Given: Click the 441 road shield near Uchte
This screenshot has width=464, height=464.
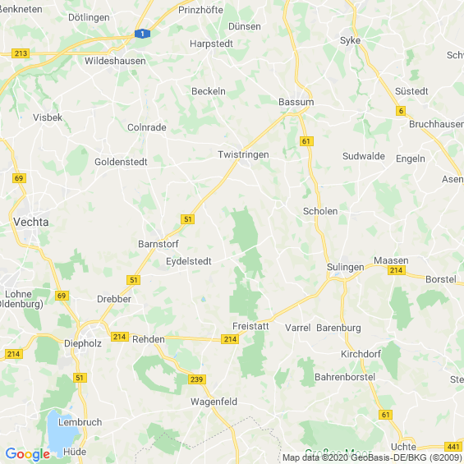Looking at the screenshot, I should [453, 447].
